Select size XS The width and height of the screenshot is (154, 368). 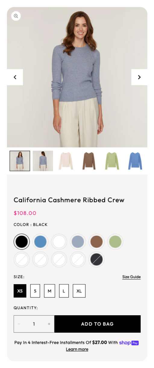[20, 291]
